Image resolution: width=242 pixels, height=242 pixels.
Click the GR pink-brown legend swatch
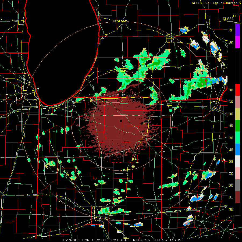coord(237,102)
